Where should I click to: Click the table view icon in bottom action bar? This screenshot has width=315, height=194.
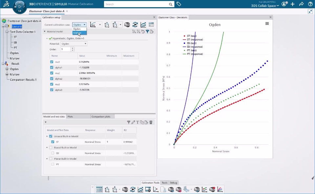(99, 189)
